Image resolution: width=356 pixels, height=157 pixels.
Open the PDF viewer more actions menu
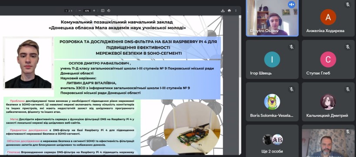tap(236, 11)
